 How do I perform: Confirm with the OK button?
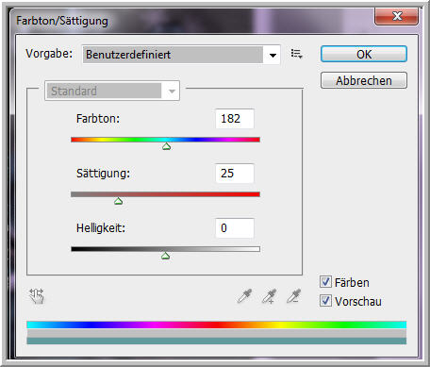click(364, 54)
